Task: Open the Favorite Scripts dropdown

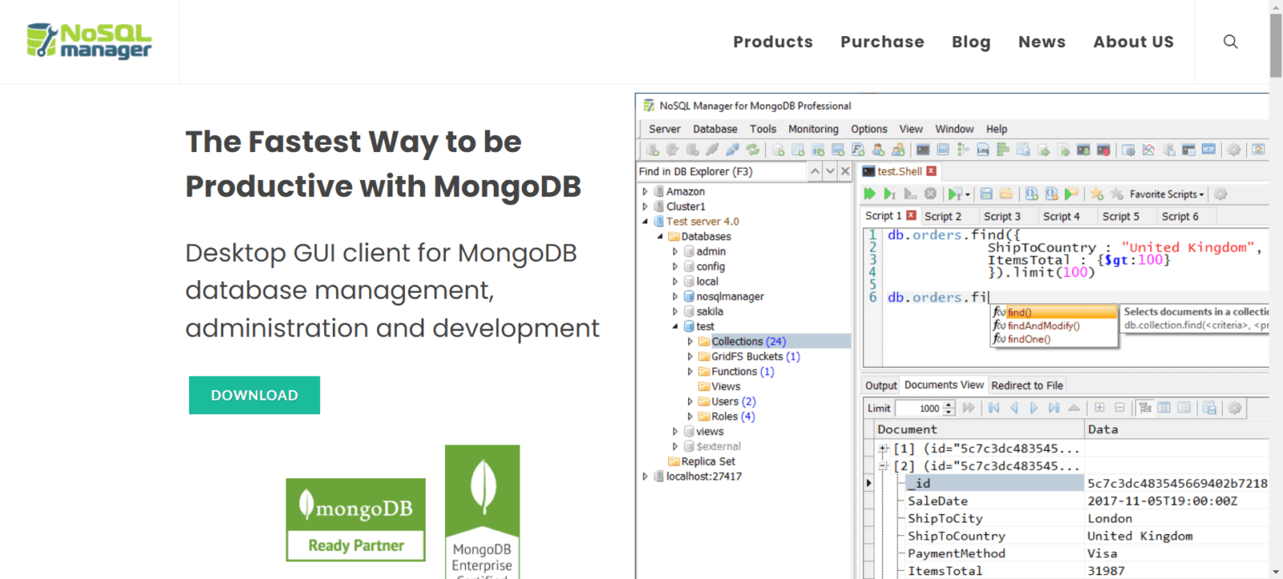Action: point(1167,194)
